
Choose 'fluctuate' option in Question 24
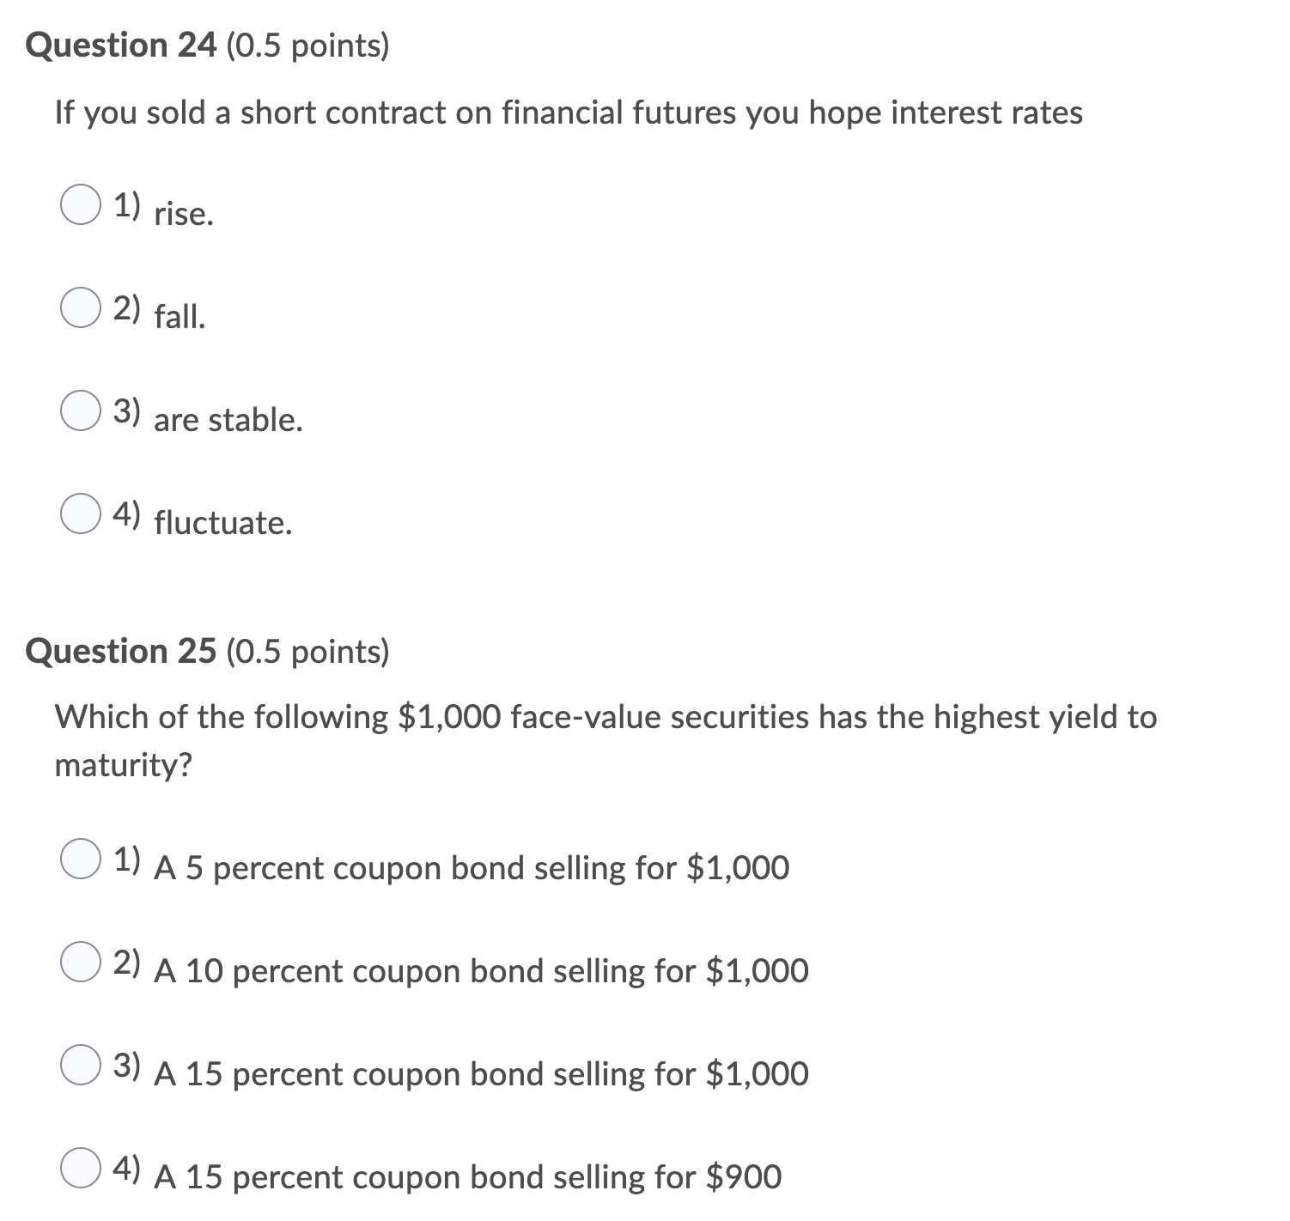(x=82, y=513)
